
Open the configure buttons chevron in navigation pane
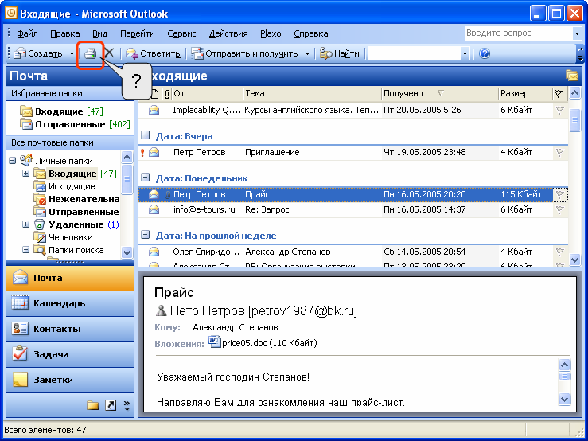127,405
